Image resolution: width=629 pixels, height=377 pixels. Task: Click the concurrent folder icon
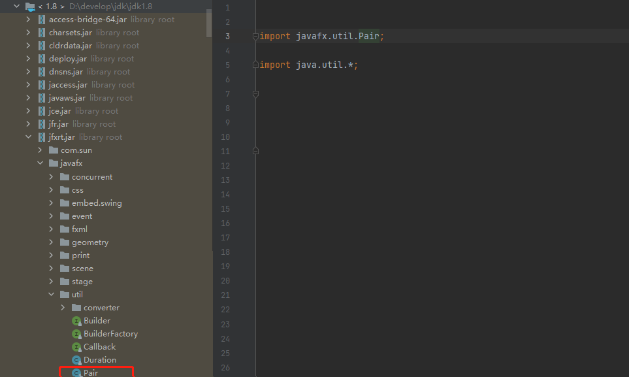click(65, 176)
